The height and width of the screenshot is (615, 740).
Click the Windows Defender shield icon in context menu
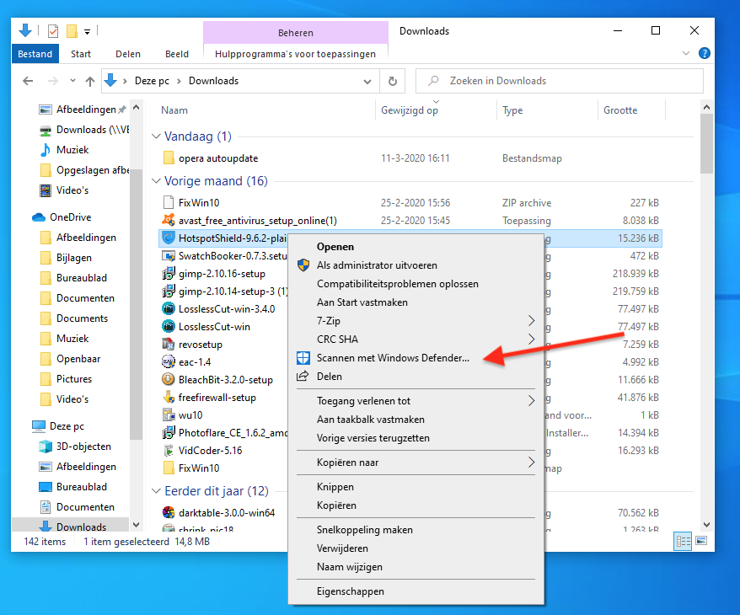pos(303,358)
